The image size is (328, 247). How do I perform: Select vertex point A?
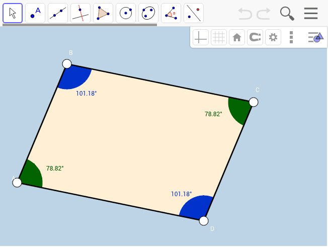[x=17, y=183]
